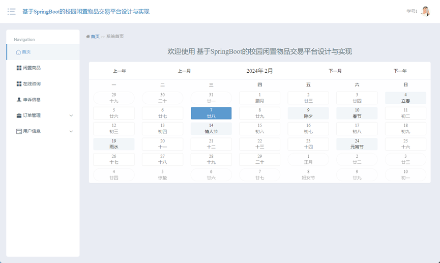The height and width of the screenshot is (263, 440).
Task: Select February 20 十一
Action: 162,144
